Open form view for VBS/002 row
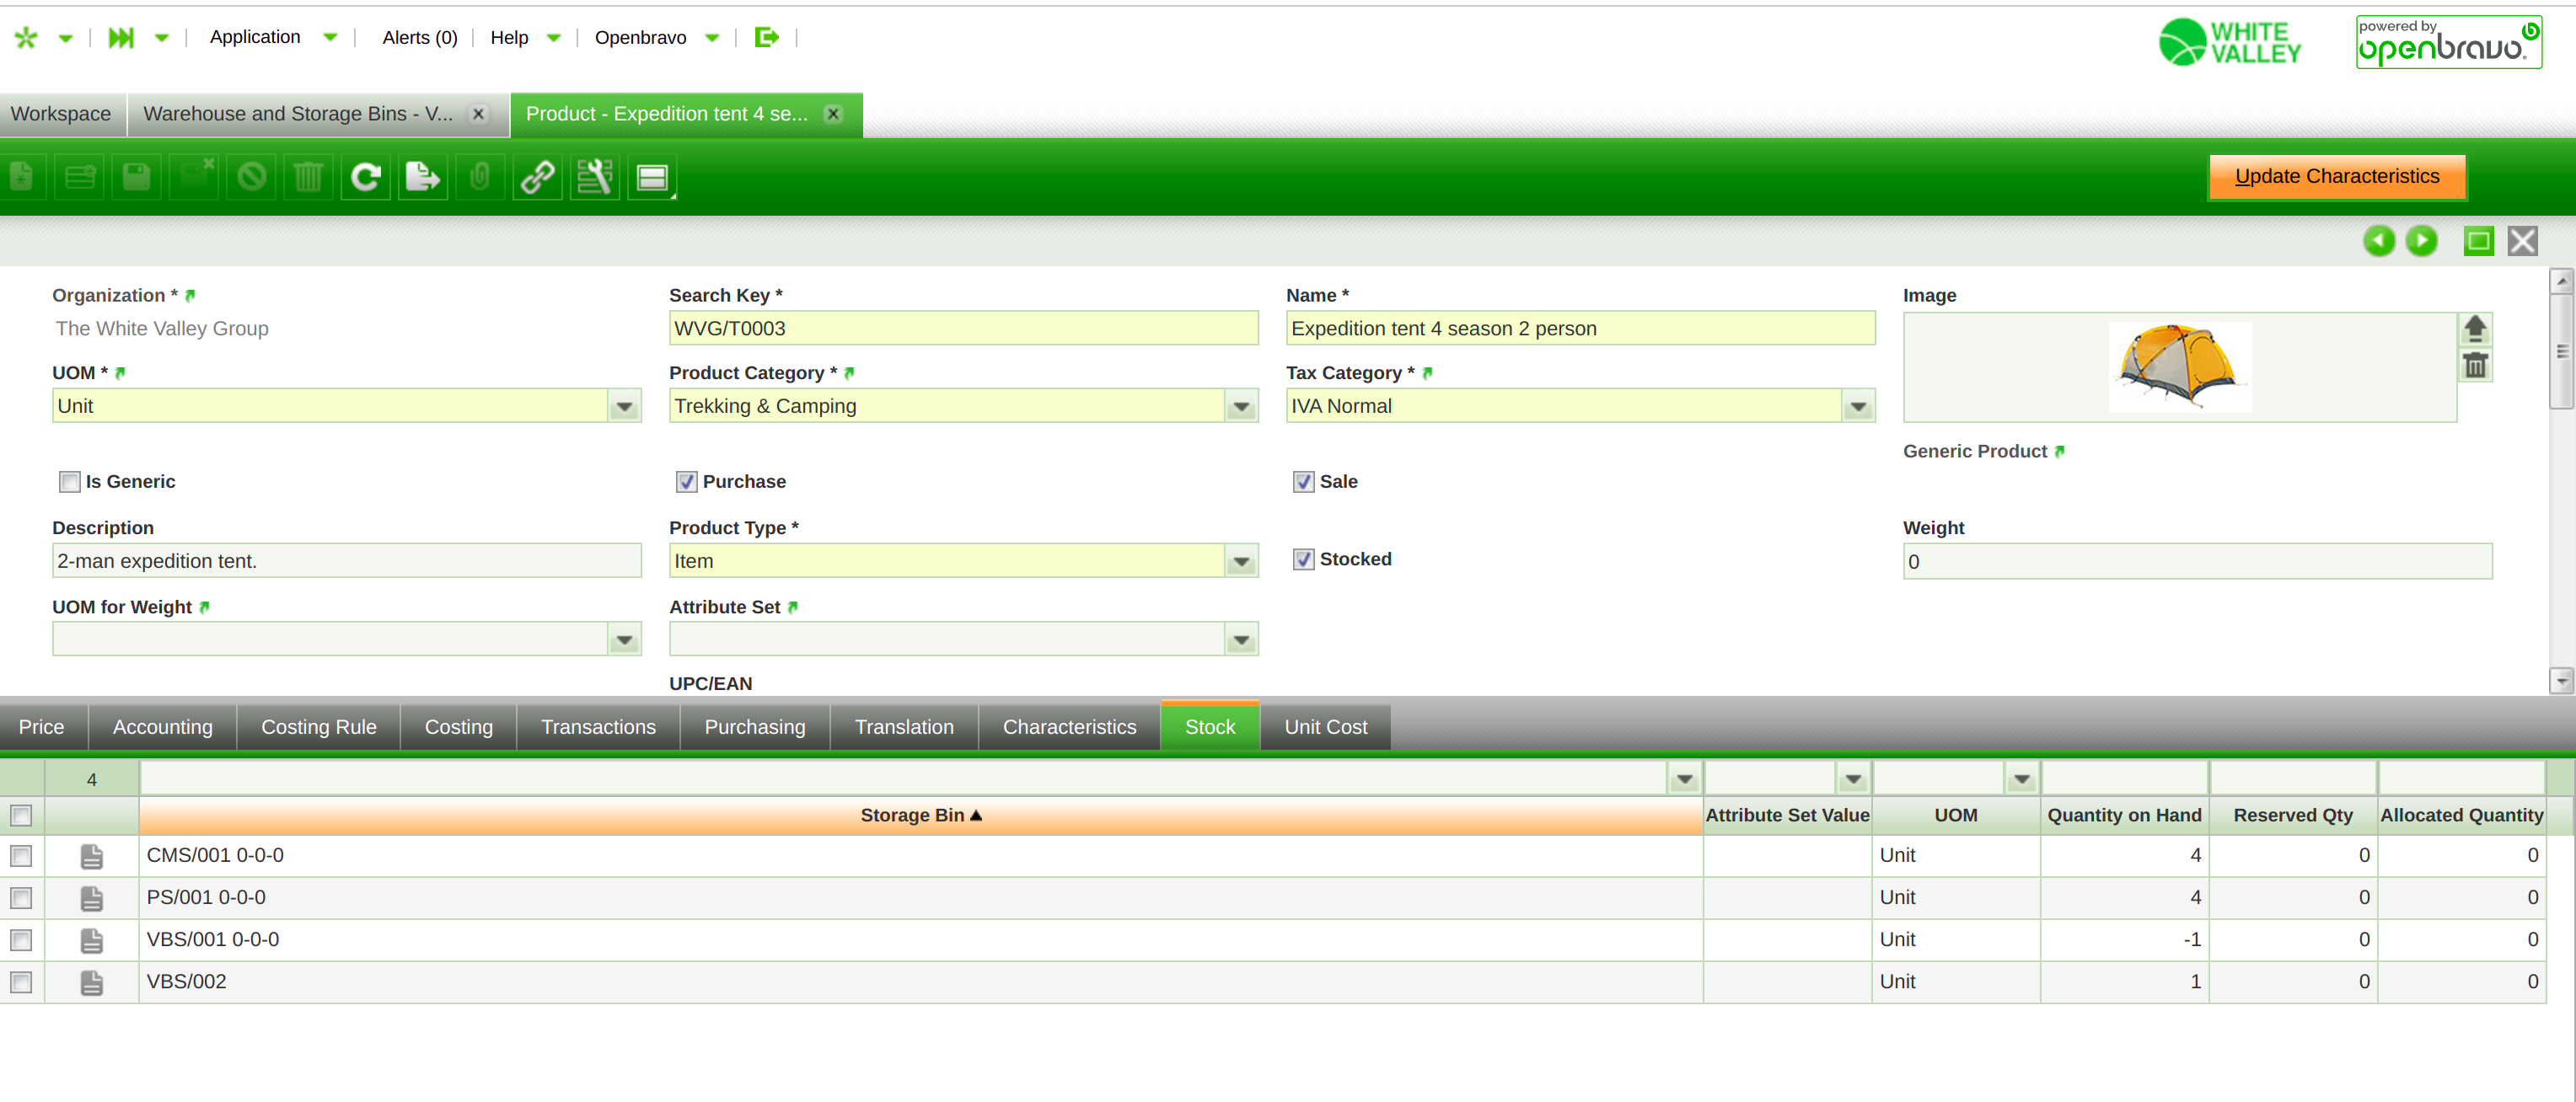This screenshot has height=1102, width=2576. (91, 982)
